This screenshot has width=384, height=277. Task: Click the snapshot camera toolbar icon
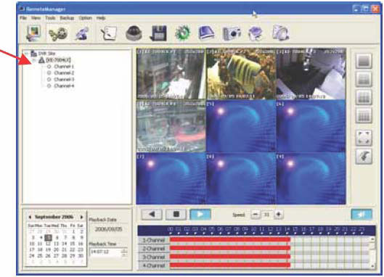(232, 33)
